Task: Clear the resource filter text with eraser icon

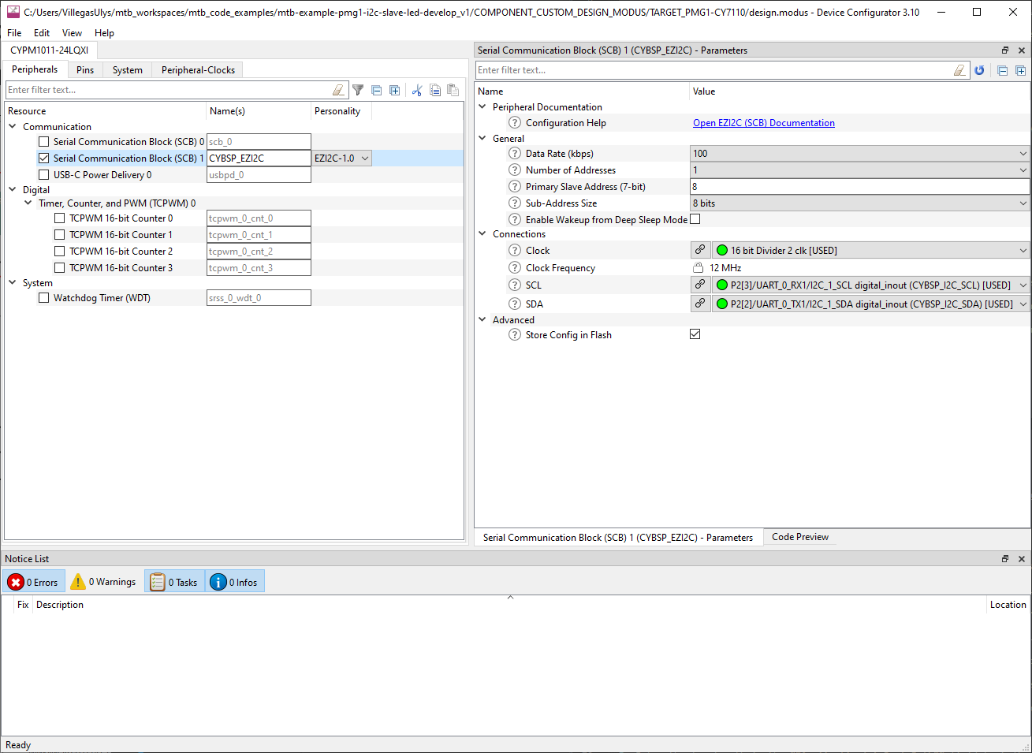Action: coord(338,90)
